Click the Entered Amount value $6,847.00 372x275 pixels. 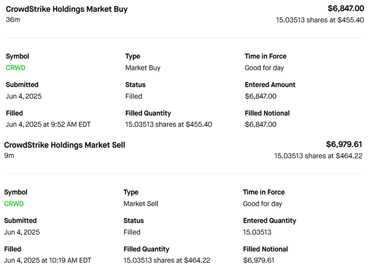pos(261,96)
